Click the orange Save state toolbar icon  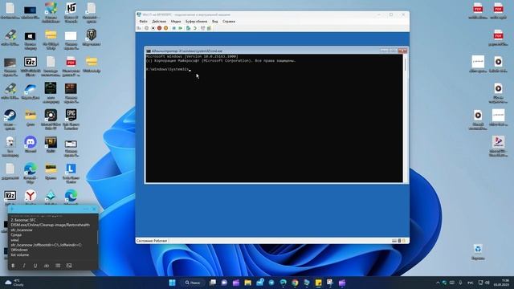166,28
